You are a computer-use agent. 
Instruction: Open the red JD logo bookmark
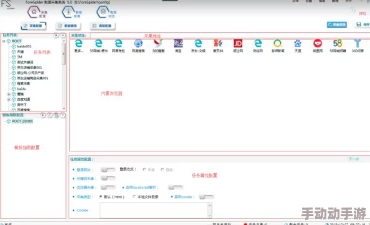coord(238,44)
